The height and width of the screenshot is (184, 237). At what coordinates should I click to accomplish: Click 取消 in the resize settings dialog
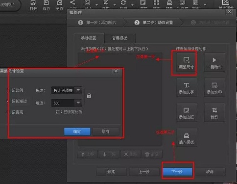106,131
